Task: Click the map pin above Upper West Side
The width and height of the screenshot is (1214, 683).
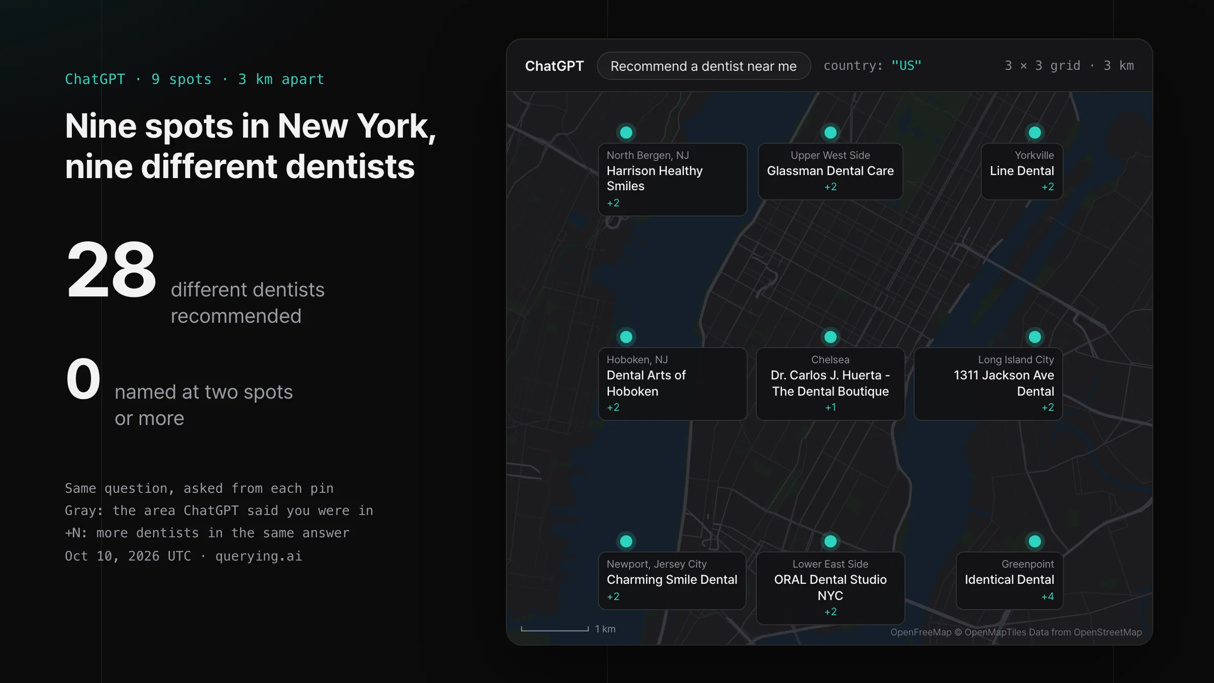Action: [831, 133]
